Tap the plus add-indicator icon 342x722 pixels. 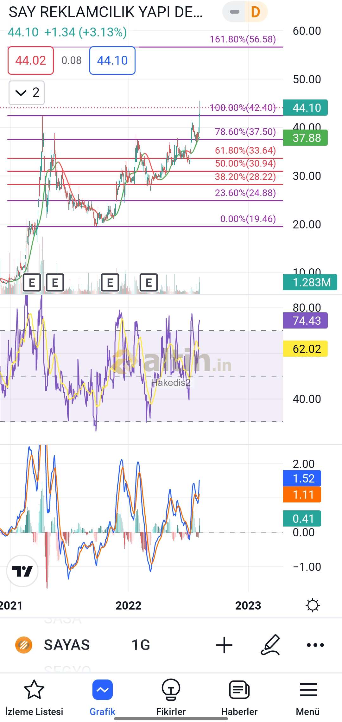pyautogui.click(x=224, y=645)
